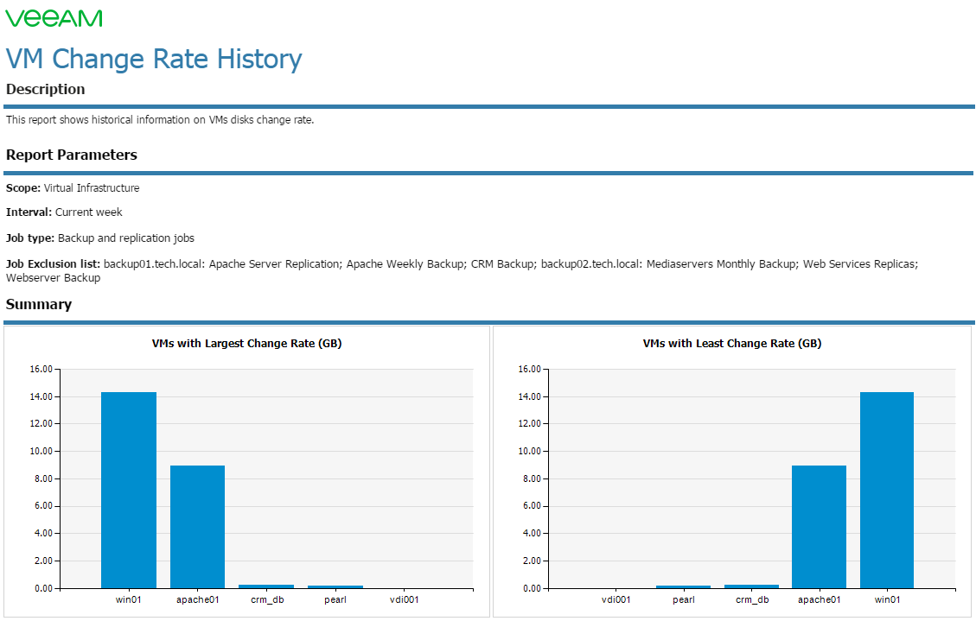
Task: Click the vdi001 axis label in Least Change Rate chart
Action: point(616,600)
